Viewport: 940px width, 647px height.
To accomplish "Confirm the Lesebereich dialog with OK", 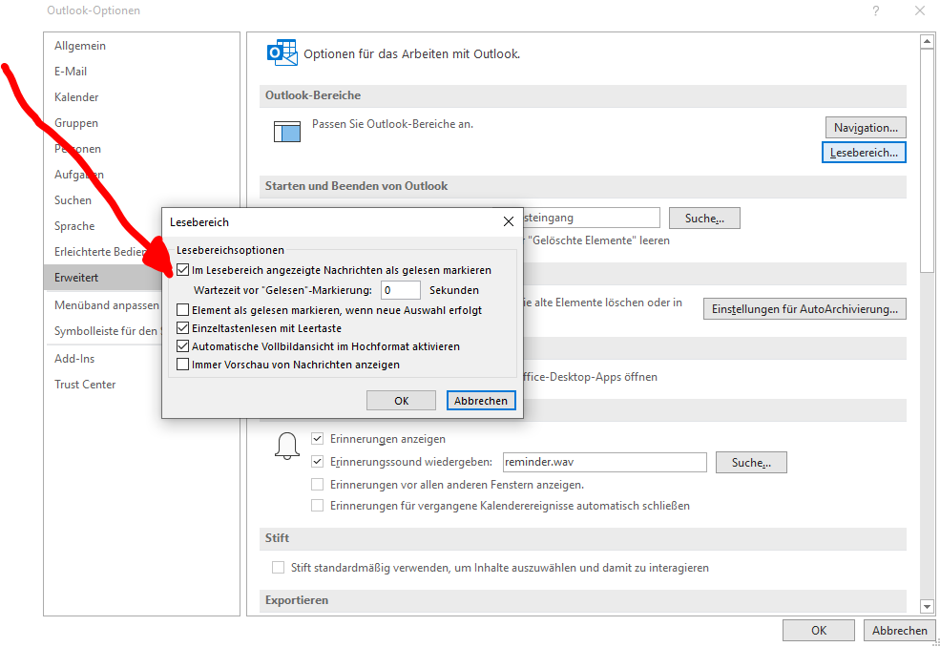I will (x=401, y=401).
